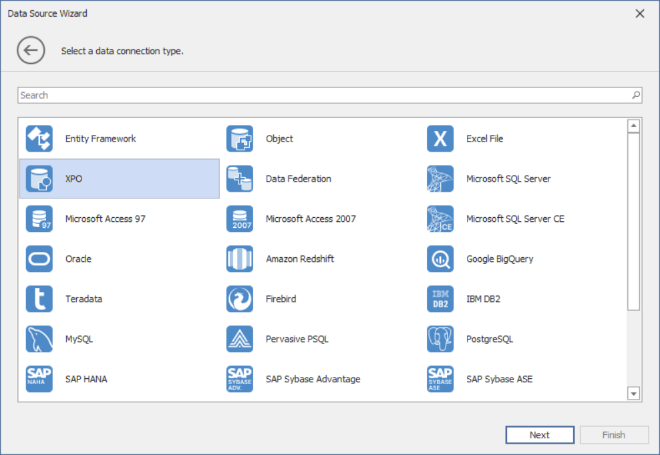Select the Amazon Redshift icon
660x455 pixels.
click(240, 259)
